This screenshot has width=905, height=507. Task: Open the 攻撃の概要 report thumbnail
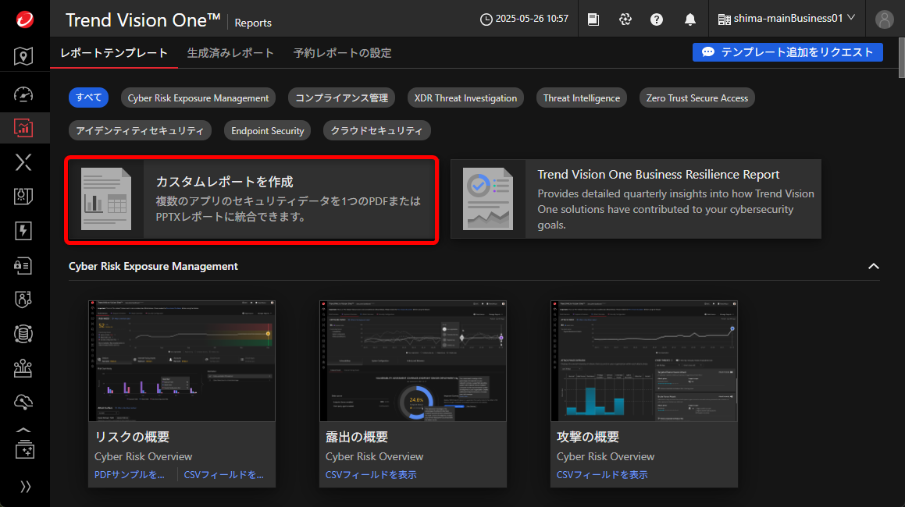(644, 360)
